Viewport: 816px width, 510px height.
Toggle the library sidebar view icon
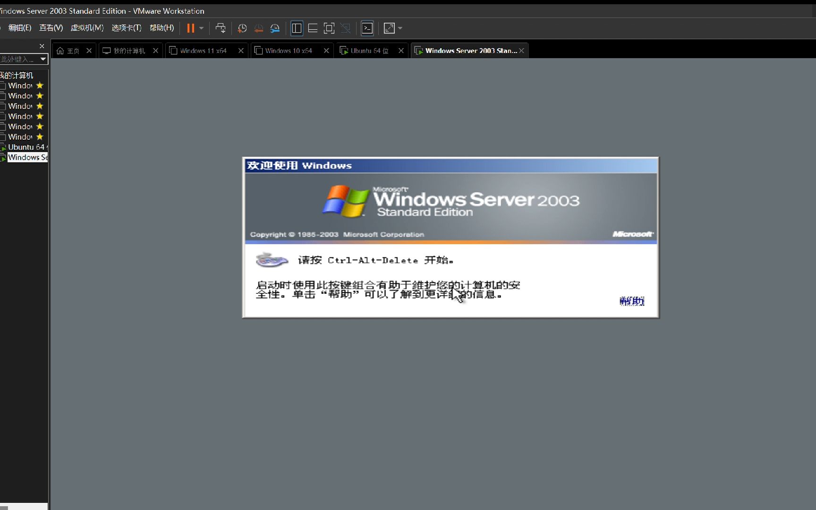297,28
